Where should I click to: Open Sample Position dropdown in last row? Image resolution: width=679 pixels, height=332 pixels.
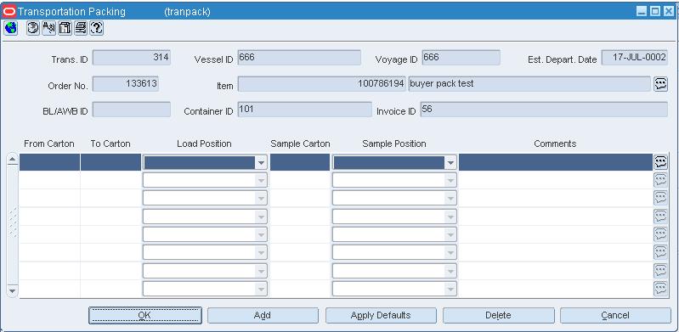pyautogui.click(x=450, y=289)
